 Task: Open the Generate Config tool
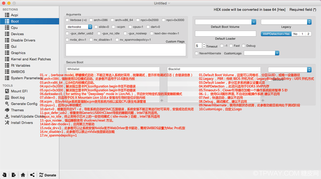29,104
